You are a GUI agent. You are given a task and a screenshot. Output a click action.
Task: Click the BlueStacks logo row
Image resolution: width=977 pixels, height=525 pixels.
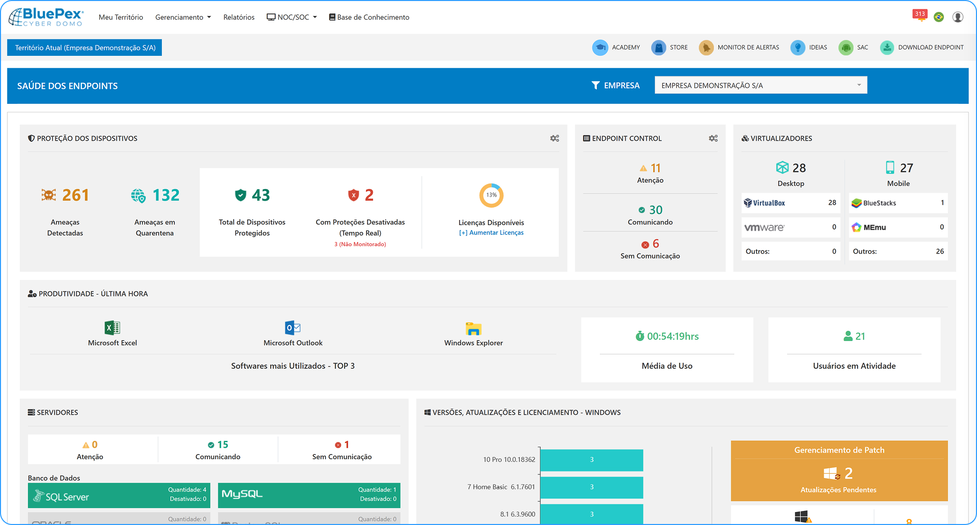tap(898, 203)
